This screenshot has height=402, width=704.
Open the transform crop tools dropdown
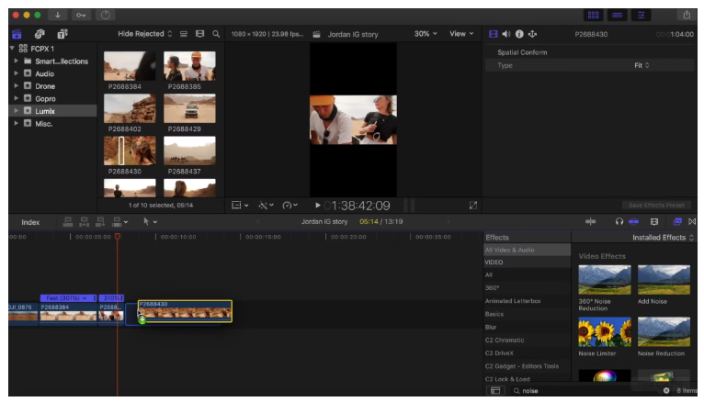tap(240, 206)
